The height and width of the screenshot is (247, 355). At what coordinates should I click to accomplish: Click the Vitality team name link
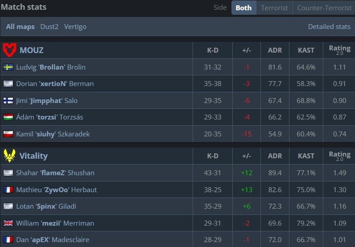33,156
